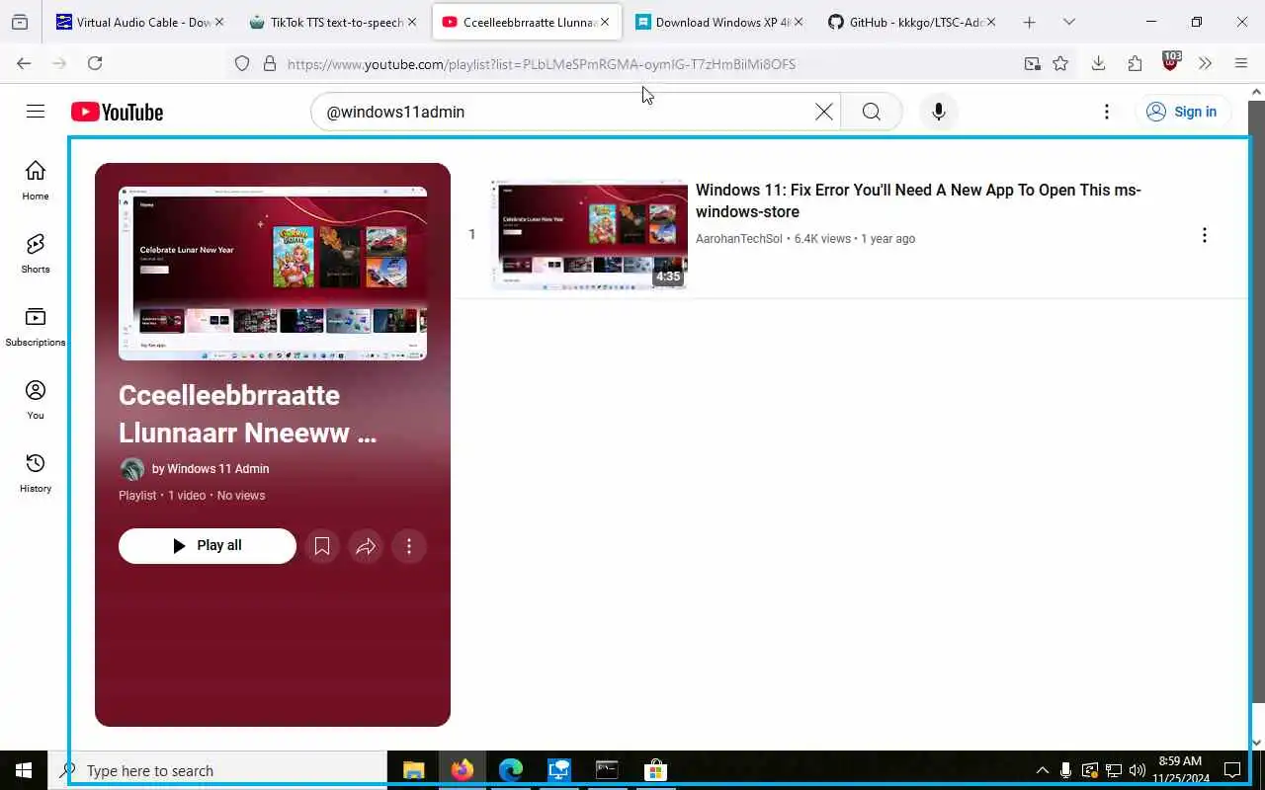The height and width of the screenshot is (790, 1265).
Task: Close the Virtual Audio Cable tab
Action: pos(219,22)
